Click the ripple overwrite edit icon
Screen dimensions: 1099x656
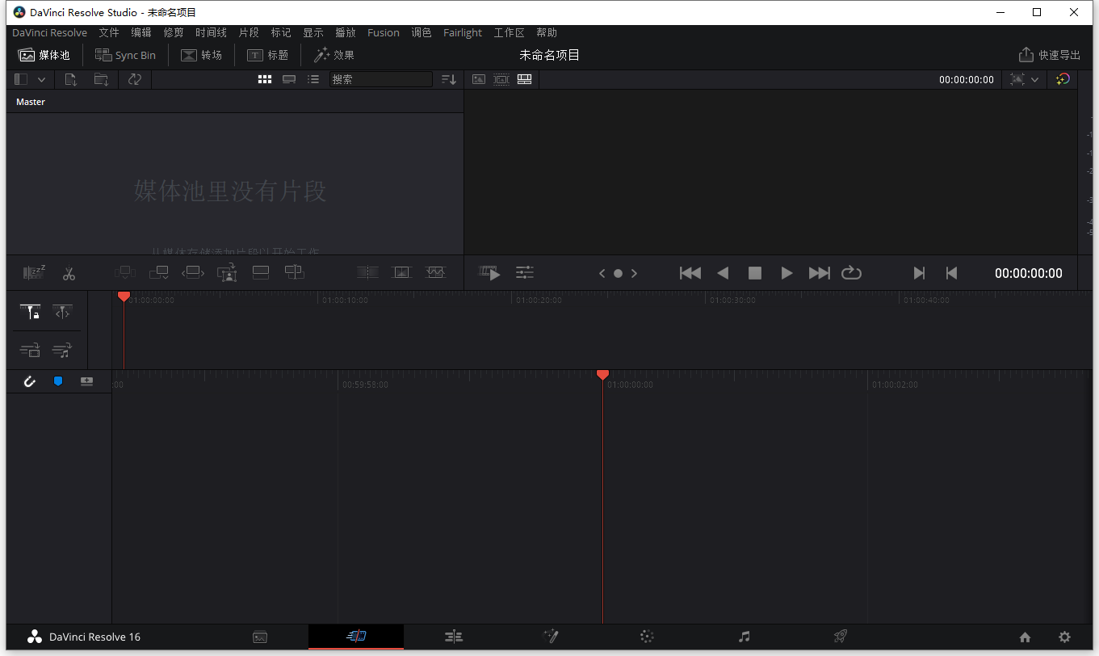(x=193, y=273)
